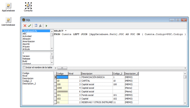190x108 pixels.
Task: Click scroll-down arrow of fields list
Action: 52,63
